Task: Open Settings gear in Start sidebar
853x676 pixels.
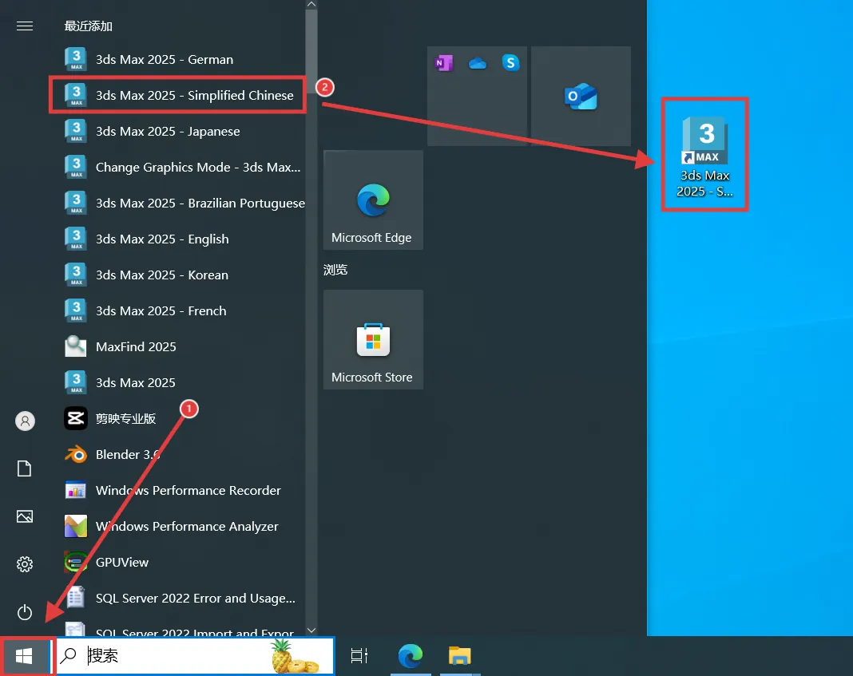Action: point(25,564)
